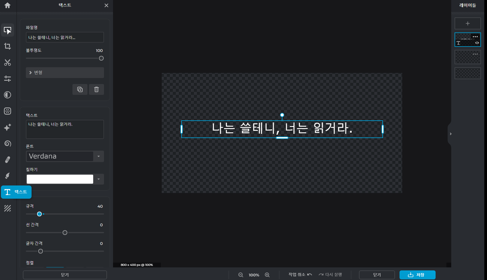Click the 저장 save button
This screenshot has width=487, height=280.
[x=418, y=275]
